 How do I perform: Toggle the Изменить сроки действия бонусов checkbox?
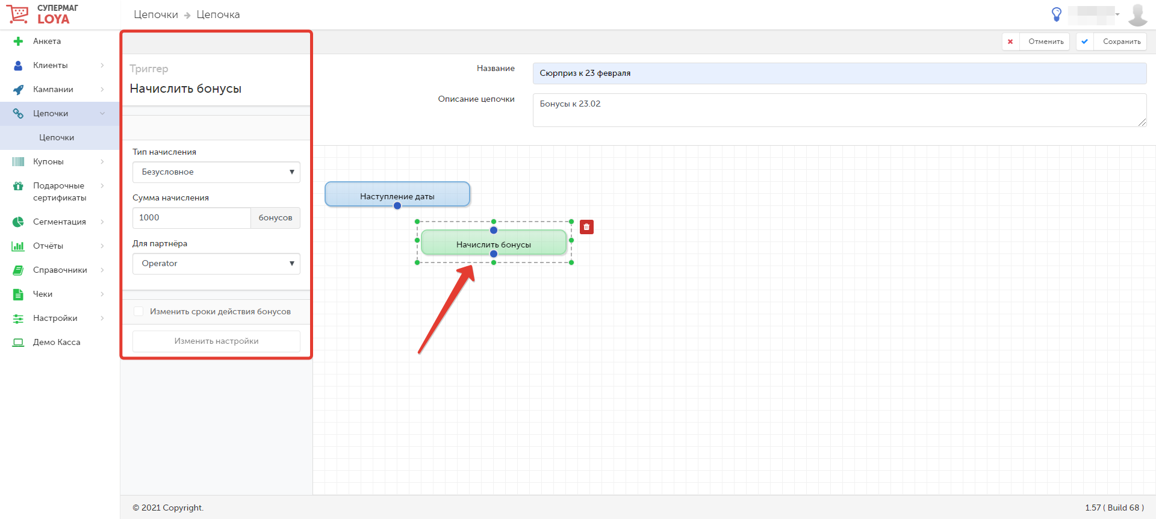point(138,311)
